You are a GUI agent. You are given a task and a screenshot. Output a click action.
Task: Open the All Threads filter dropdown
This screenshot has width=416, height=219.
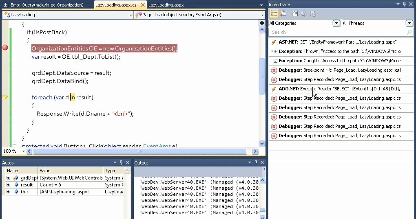(409, 23)
